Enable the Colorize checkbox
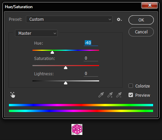This screenshot has height=140, width=162. (x=131, y=86)
